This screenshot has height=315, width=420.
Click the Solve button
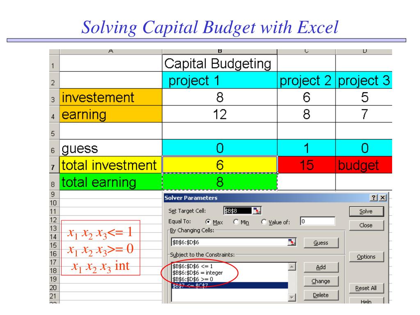click(366, 211)
